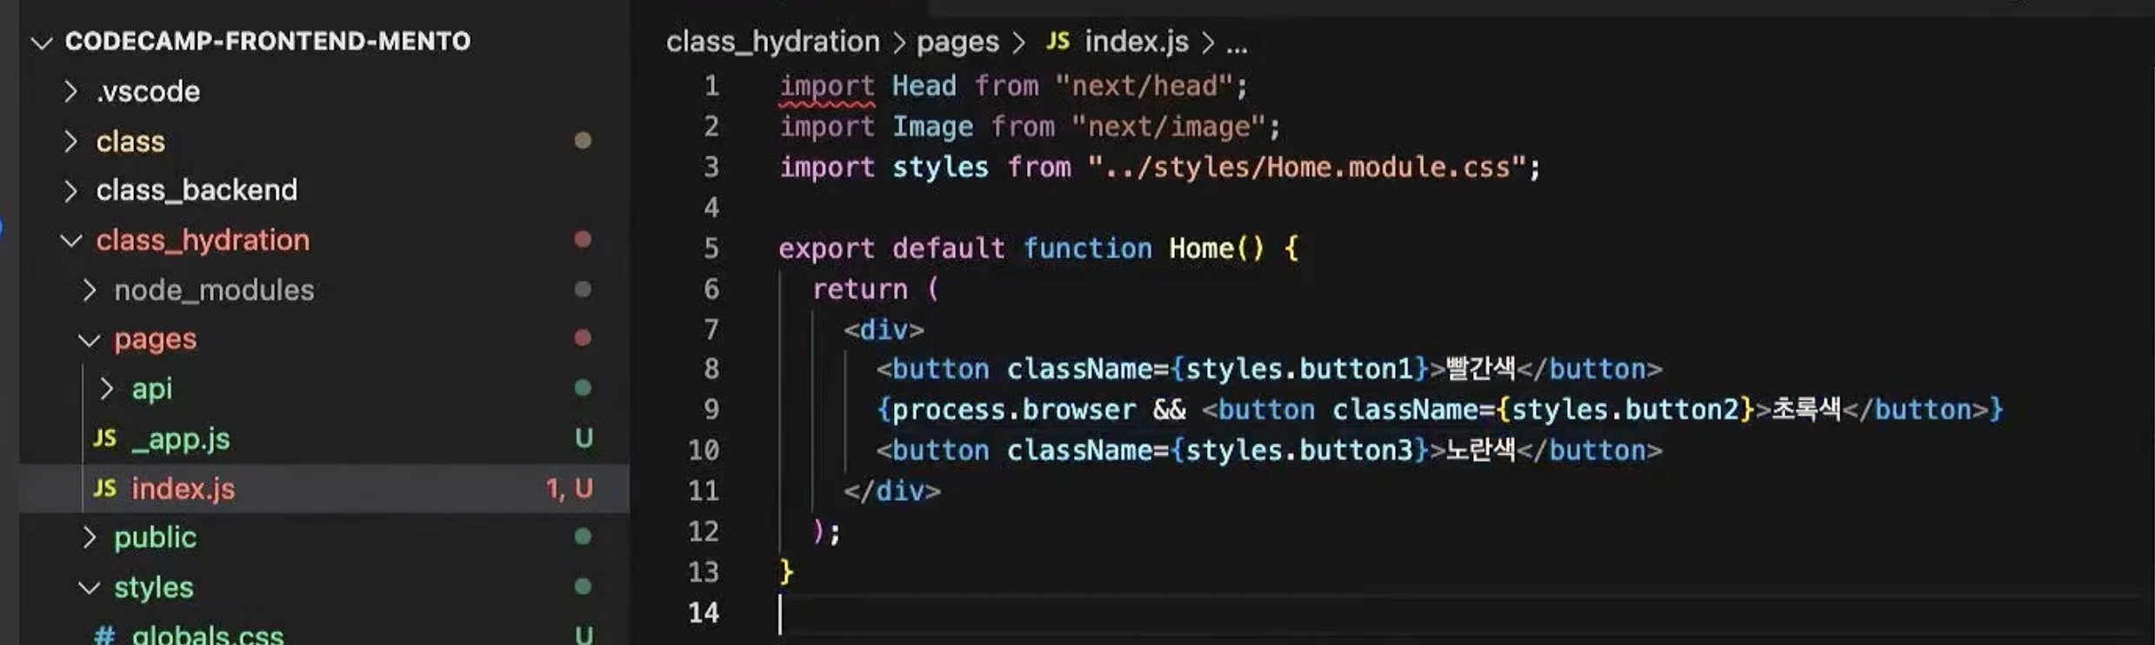Expand the public folder chevron

click(90, 538)
